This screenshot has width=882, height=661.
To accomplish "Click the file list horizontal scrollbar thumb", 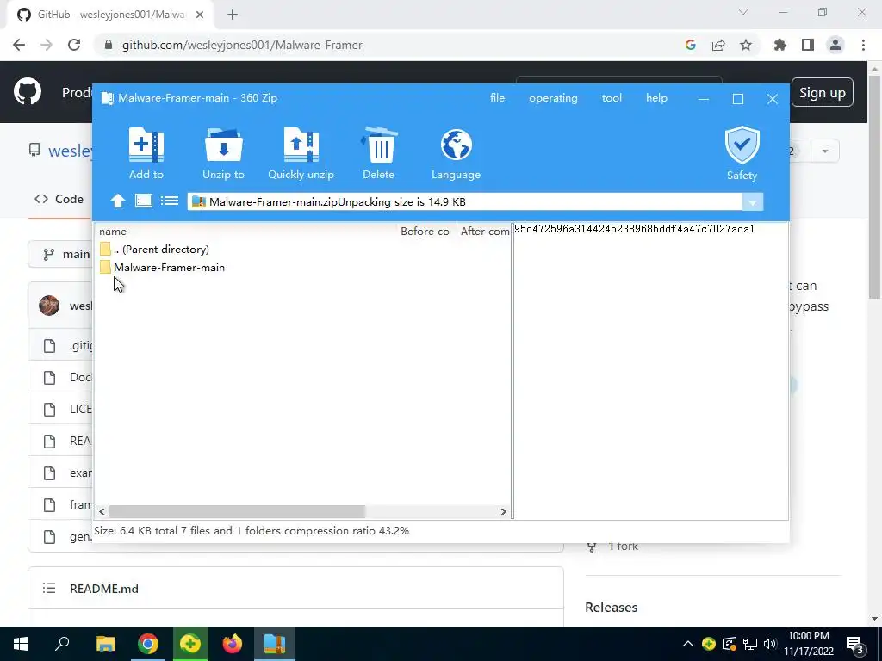I will click(x=237, y=511).
